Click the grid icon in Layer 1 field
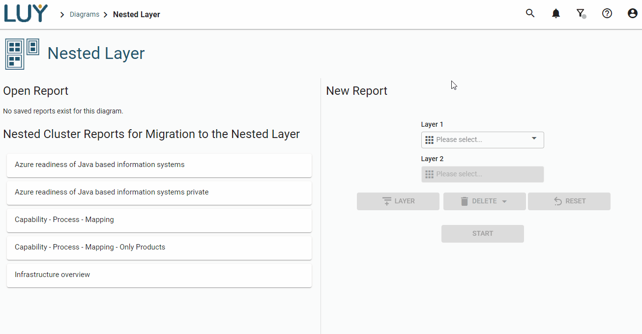The width and height of the screenshot is (642, 334). coord(429,140)
